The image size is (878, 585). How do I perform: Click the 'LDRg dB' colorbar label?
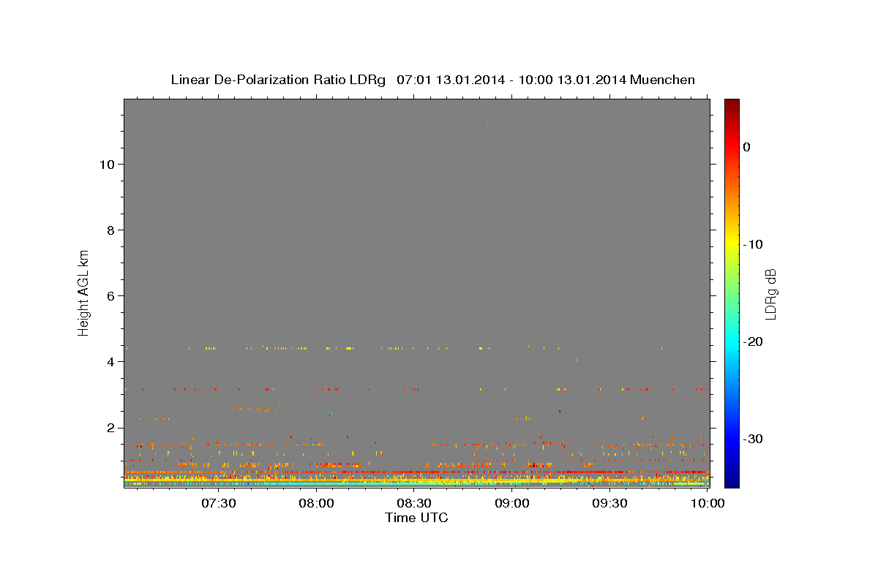pyautogui.click(x=770, y=293)
